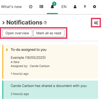Click the pin icon on To-do notification
The width and height of the screenshot is (102, 100).
click(x=7, y=50)
